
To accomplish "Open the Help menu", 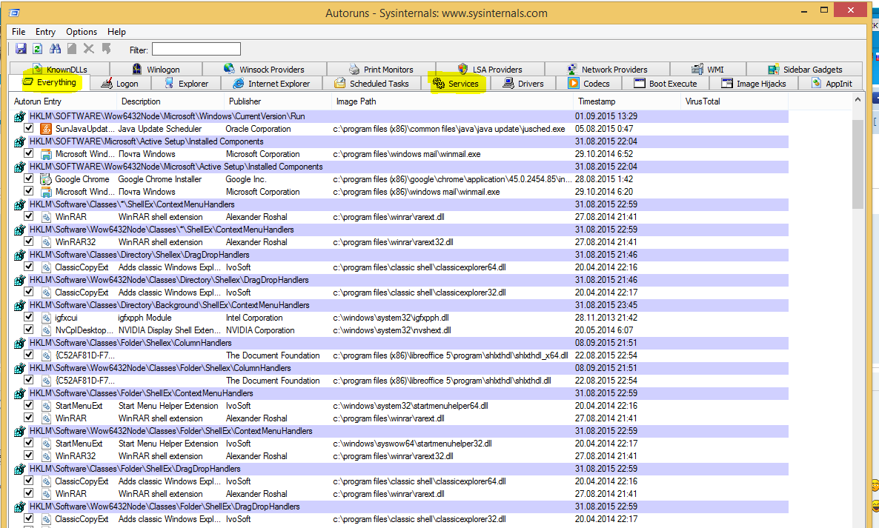I will pos(116,32).
